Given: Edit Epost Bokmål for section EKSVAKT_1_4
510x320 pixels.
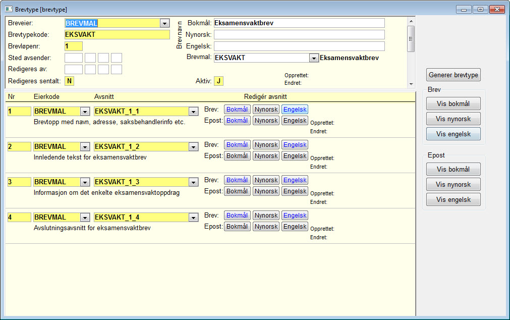Looking at the screenshot, I should click(237, 227).
